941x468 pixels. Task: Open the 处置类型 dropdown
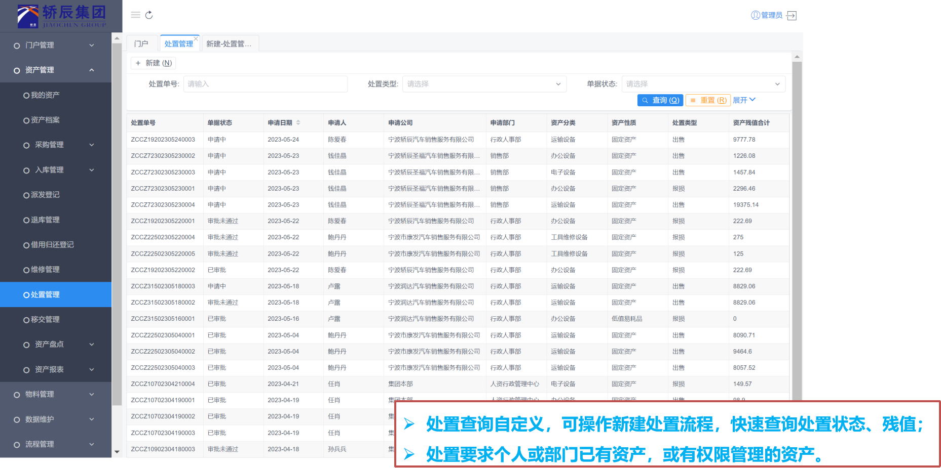pyautogui.click(x=484, y=84)
